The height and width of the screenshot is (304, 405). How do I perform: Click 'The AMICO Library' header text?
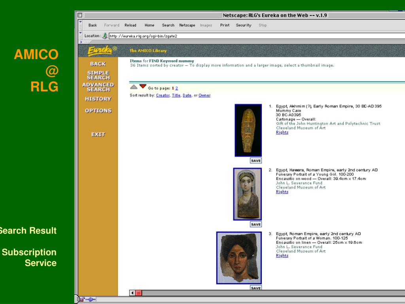click(x=148, y=51)
